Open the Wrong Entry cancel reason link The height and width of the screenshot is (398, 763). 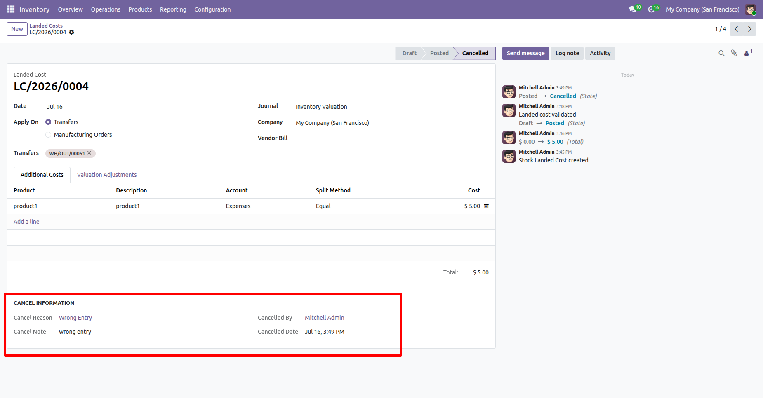[x=75, y=318]
